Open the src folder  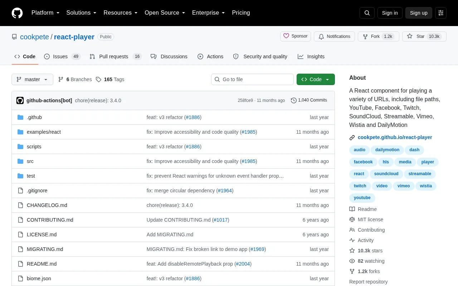30,161
